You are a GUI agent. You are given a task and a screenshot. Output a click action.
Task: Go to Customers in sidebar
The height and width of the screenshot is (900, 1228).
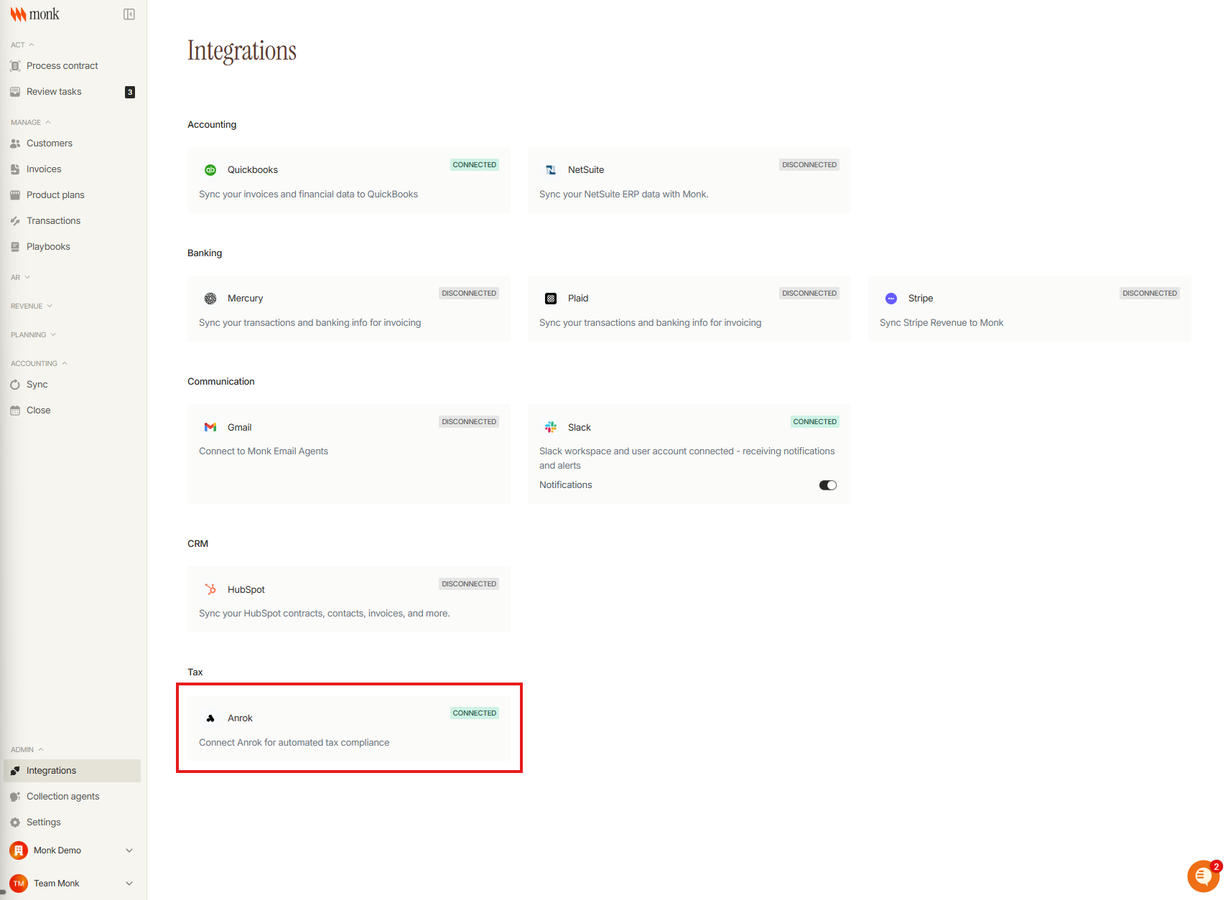click(x=50, y=144)
